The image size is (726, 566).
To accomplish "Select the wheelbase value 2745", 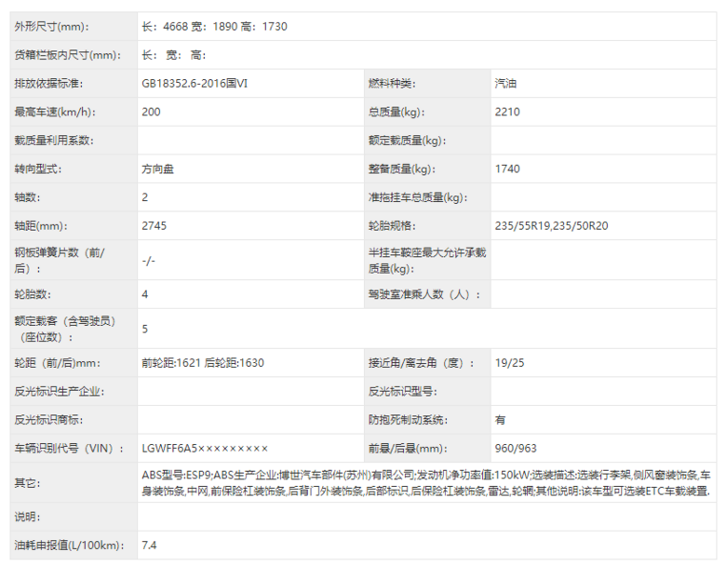I will click(x=154, y=225).
